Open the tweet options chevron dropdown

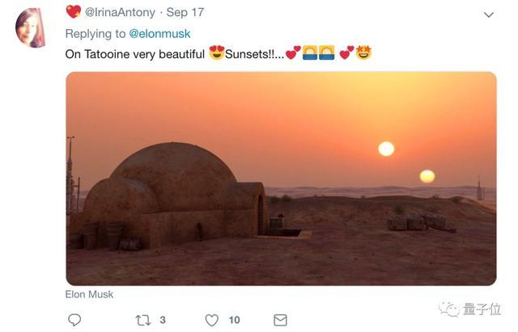click(x=488, y=15)
